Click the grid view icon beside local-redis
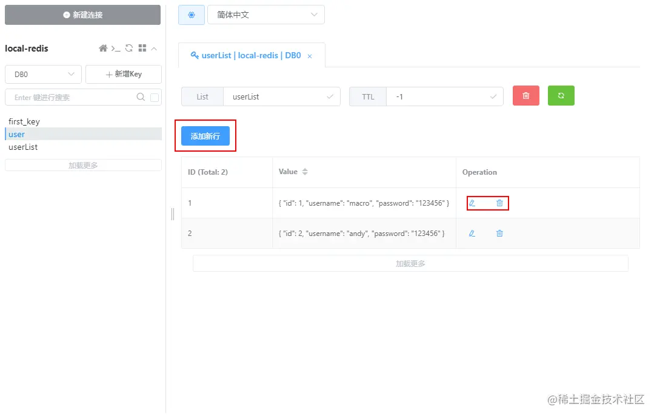 (x=142, y=48)
